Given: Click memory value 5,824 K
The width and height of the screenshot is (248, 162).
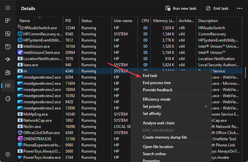Looking at the screenshot, I should click(x=168, y=65).
